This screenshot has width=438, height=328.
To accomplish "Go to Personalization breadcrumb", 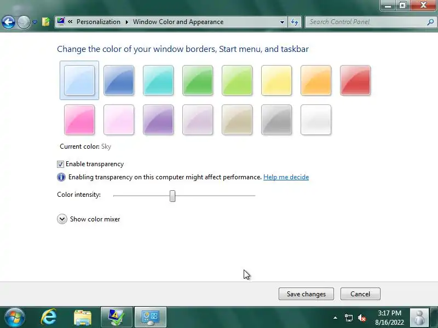I will point(99,22).
